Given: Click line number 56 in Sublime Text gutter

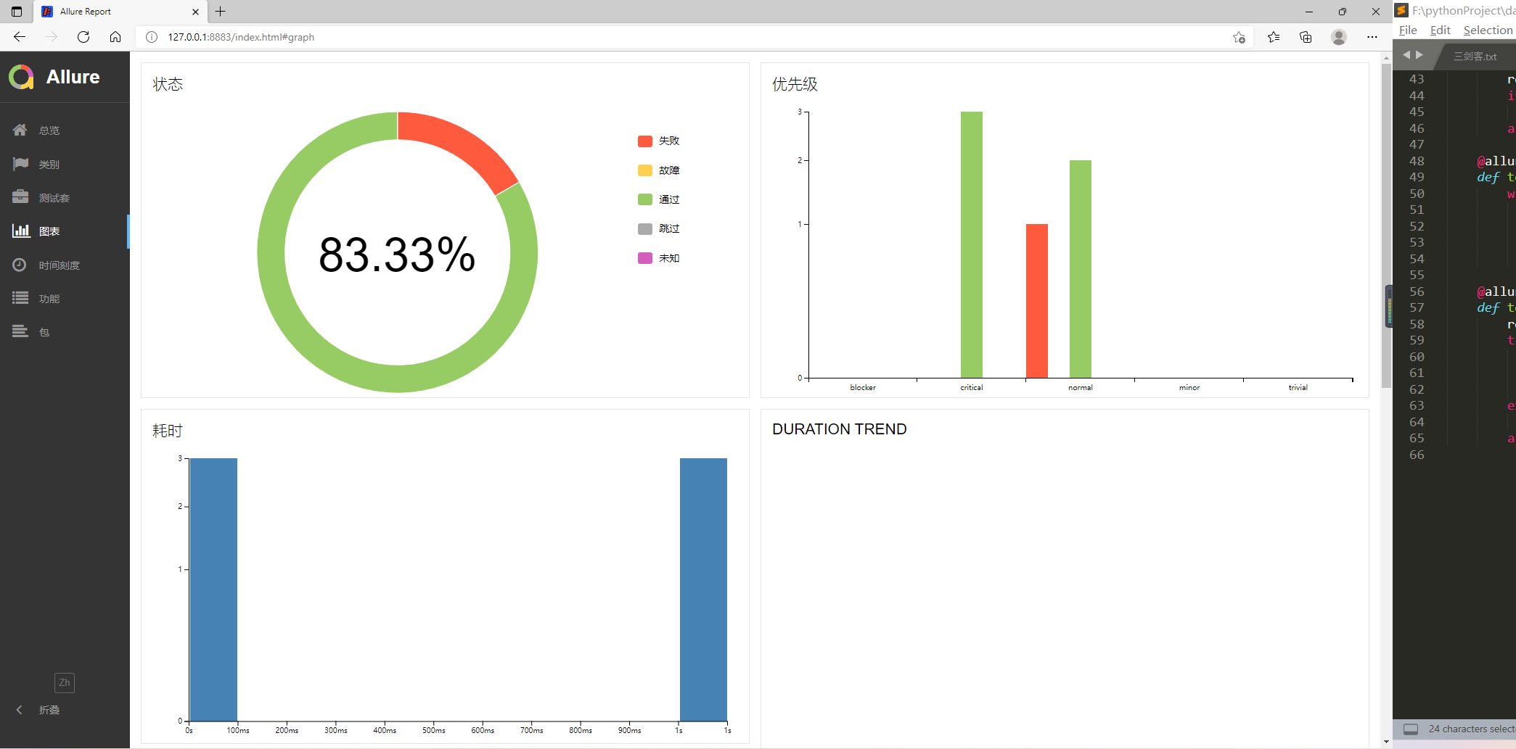Looking at the screenshot, I should coord(1417,291).
